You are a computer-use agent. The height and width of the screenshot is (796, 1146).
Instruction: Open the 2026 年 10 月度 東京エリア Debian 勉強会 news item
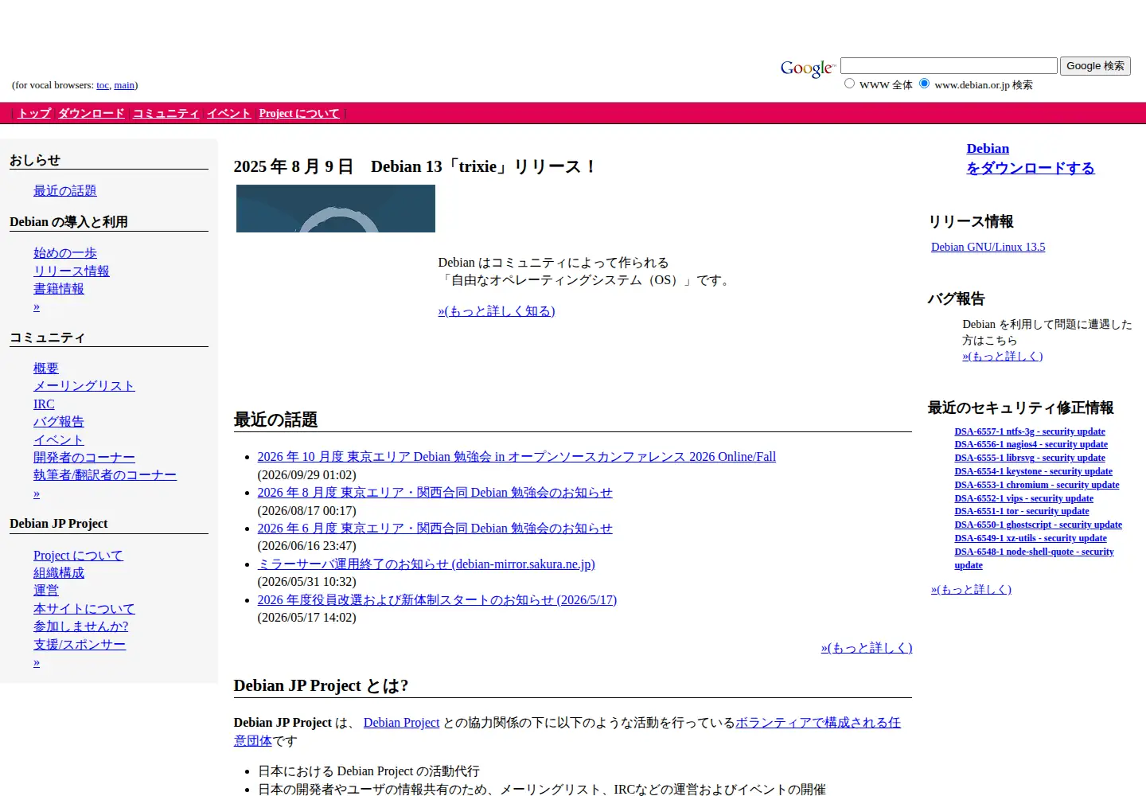pos(516,457)
